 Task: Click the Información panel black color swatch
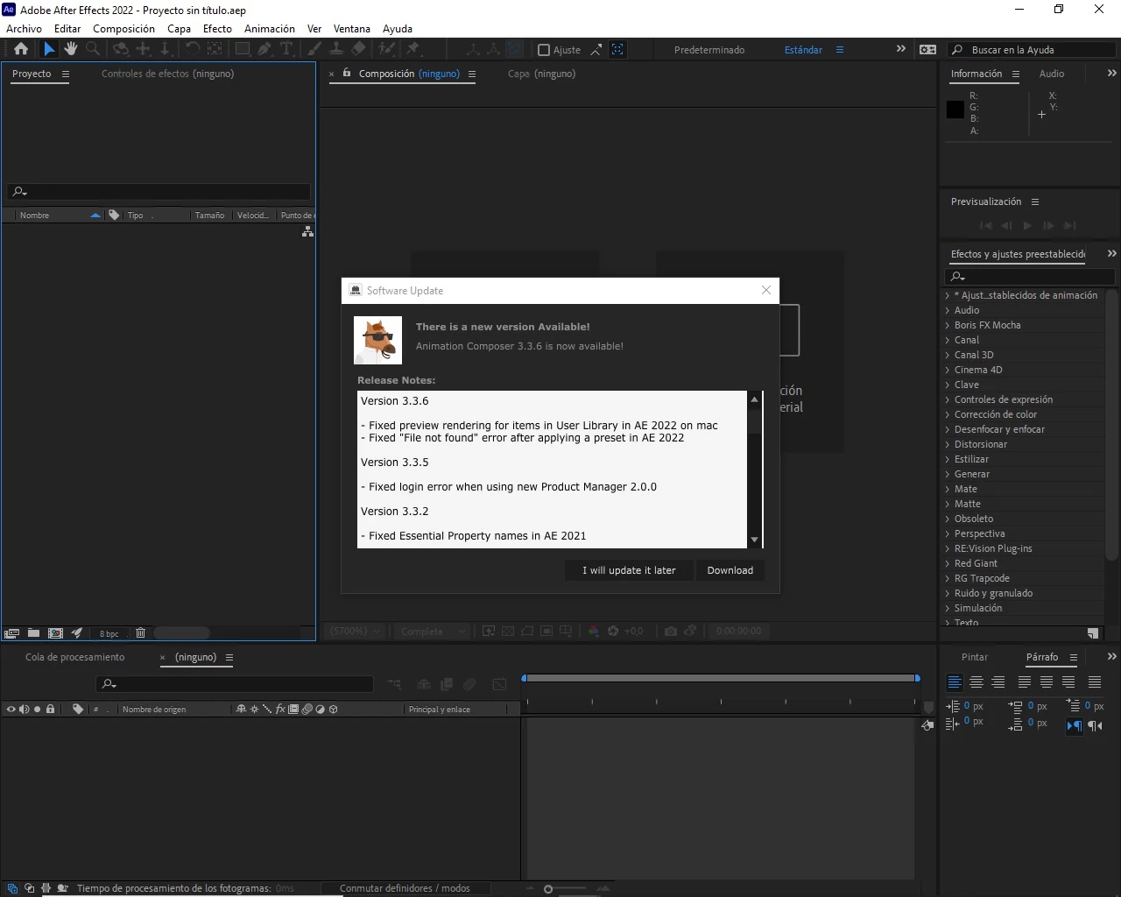pos(955,109)
